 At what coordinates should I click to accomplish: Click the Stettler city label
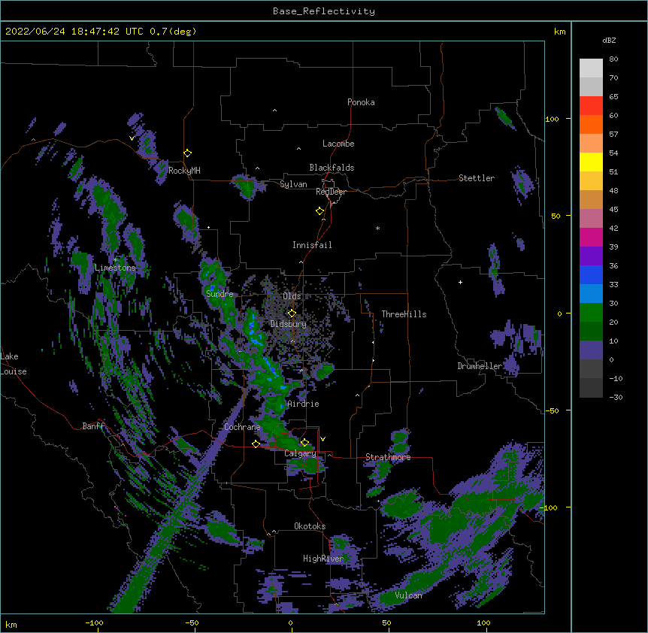point(477,178)
